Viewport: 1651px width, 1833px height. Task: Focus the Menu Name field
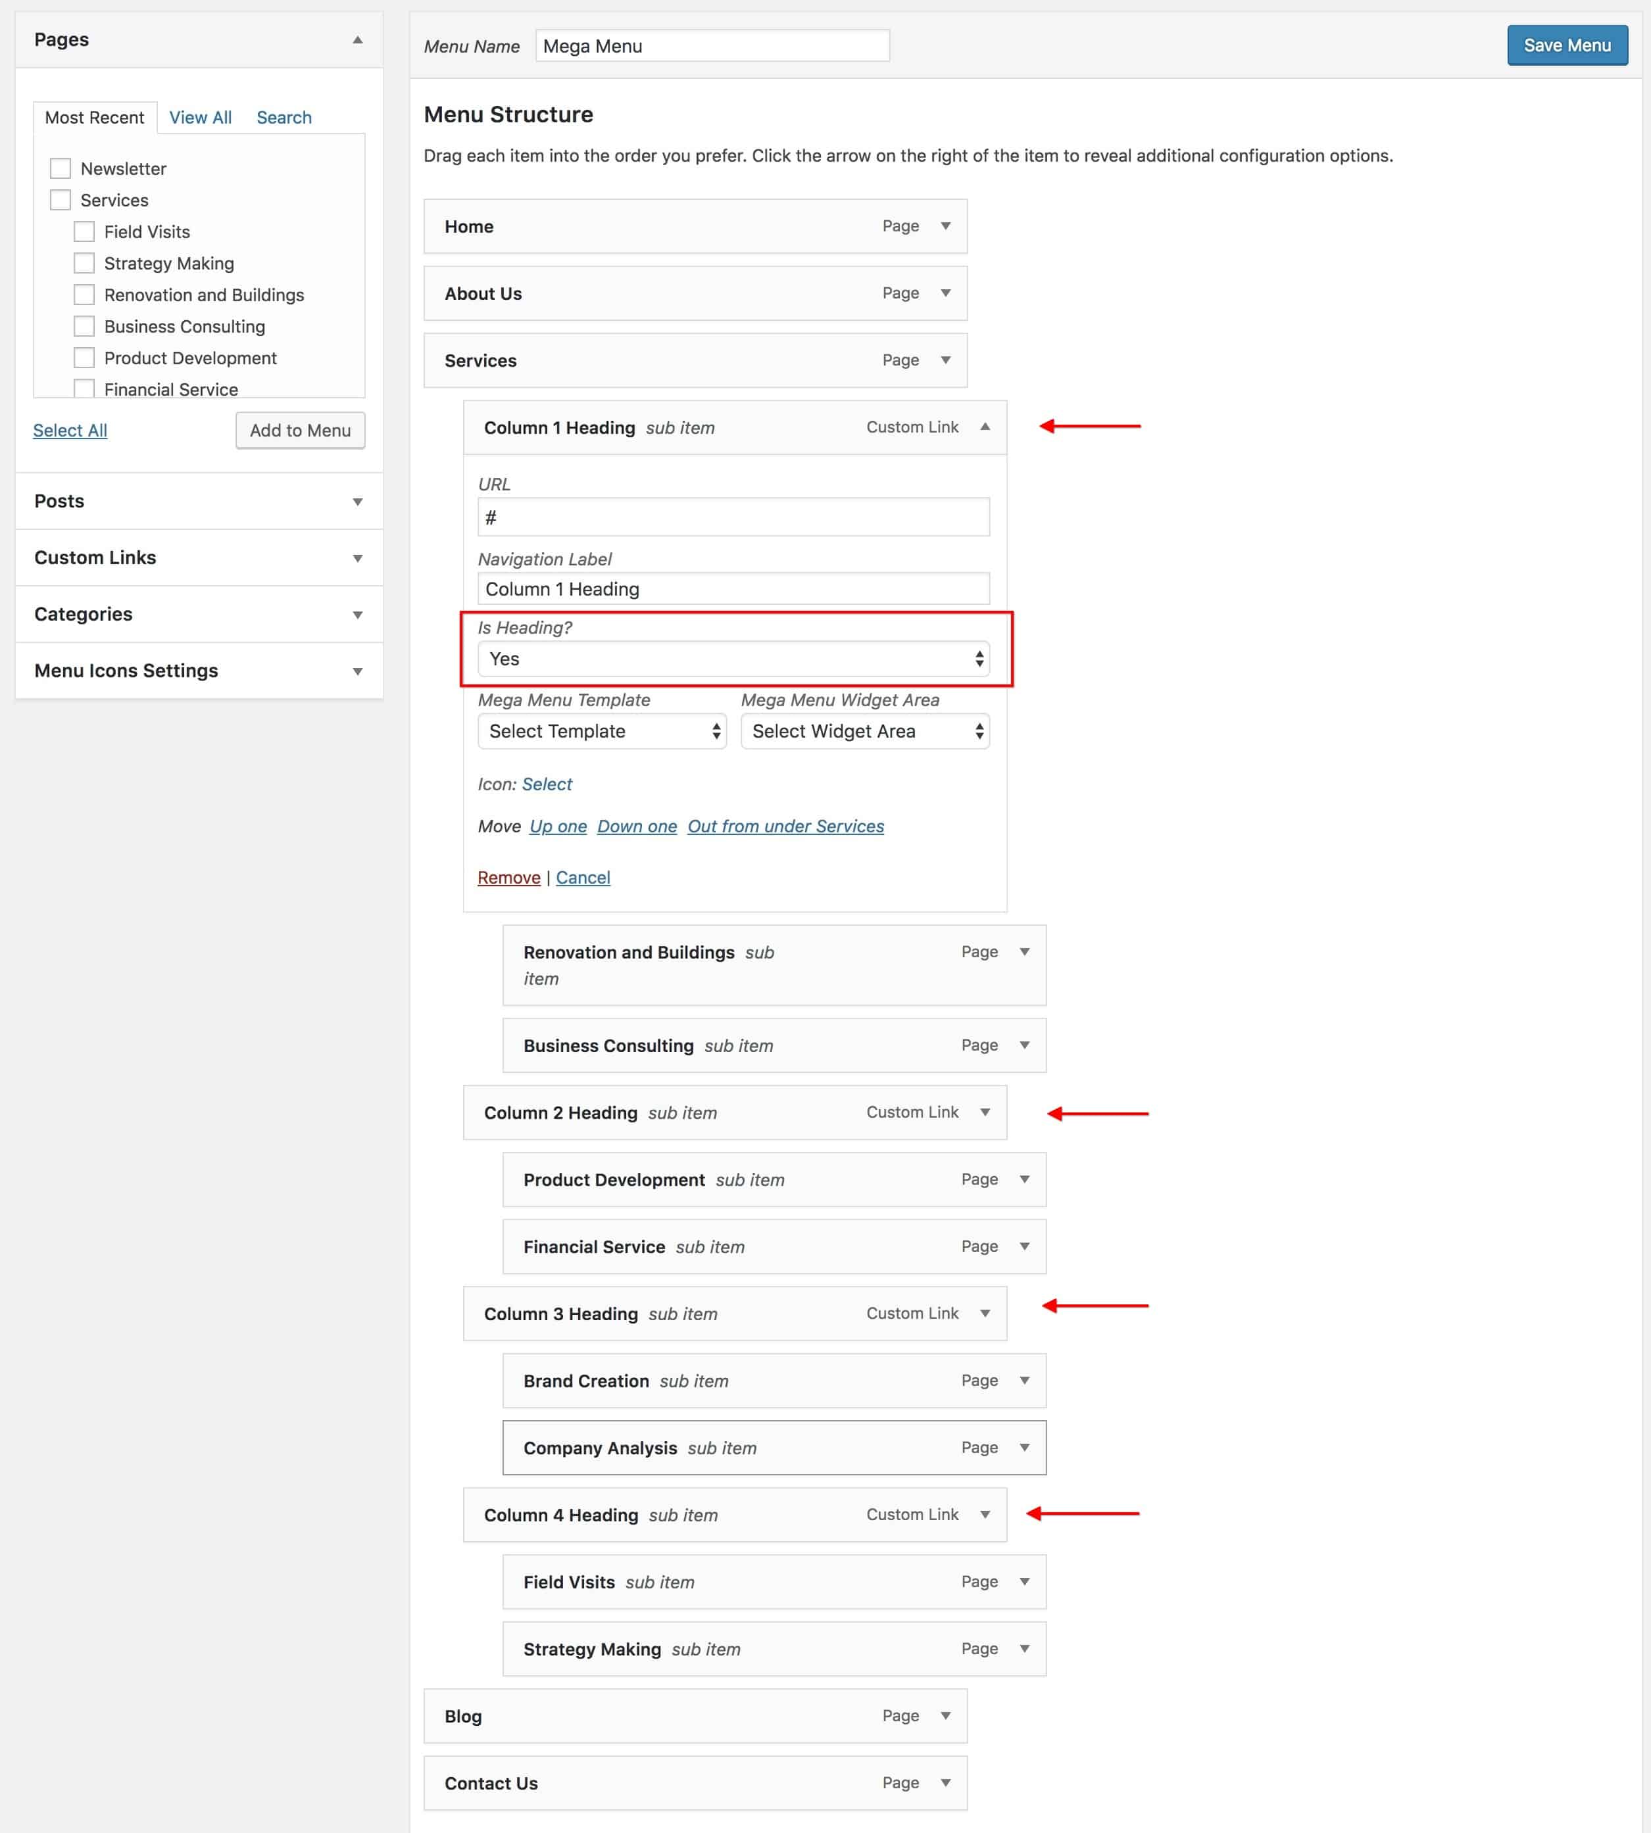tap(712, 46)
